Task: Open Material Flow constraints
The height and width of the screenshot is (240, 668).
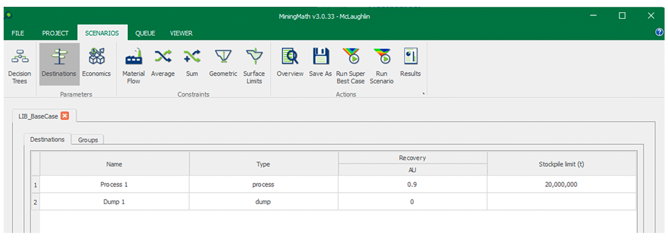Action: [134, 65]
